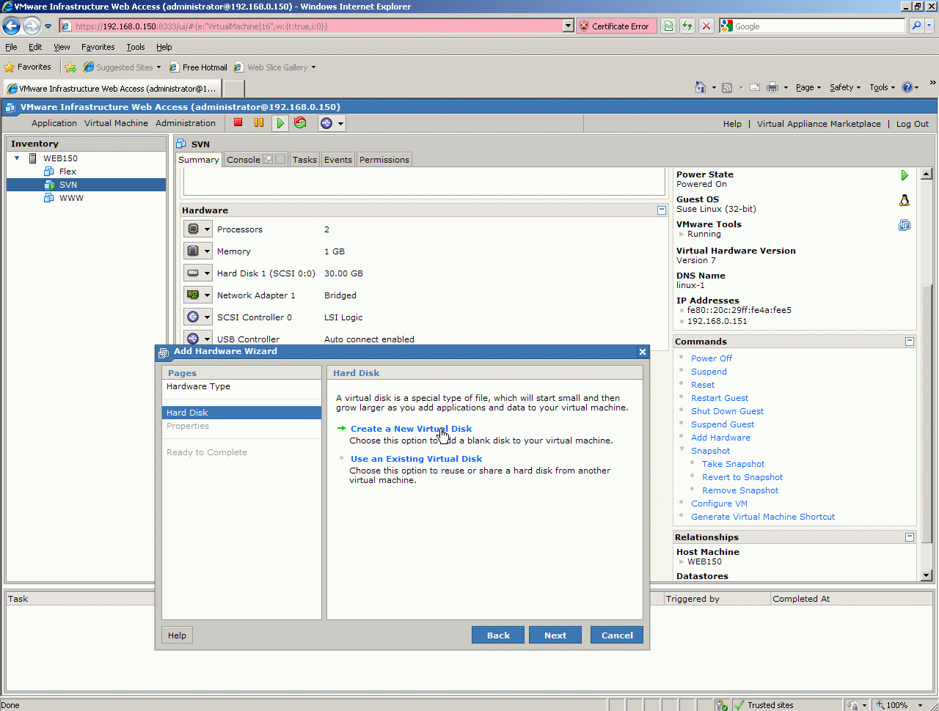
Task: Click the SCSI Controller 0 icon
Action: [193, 317]
